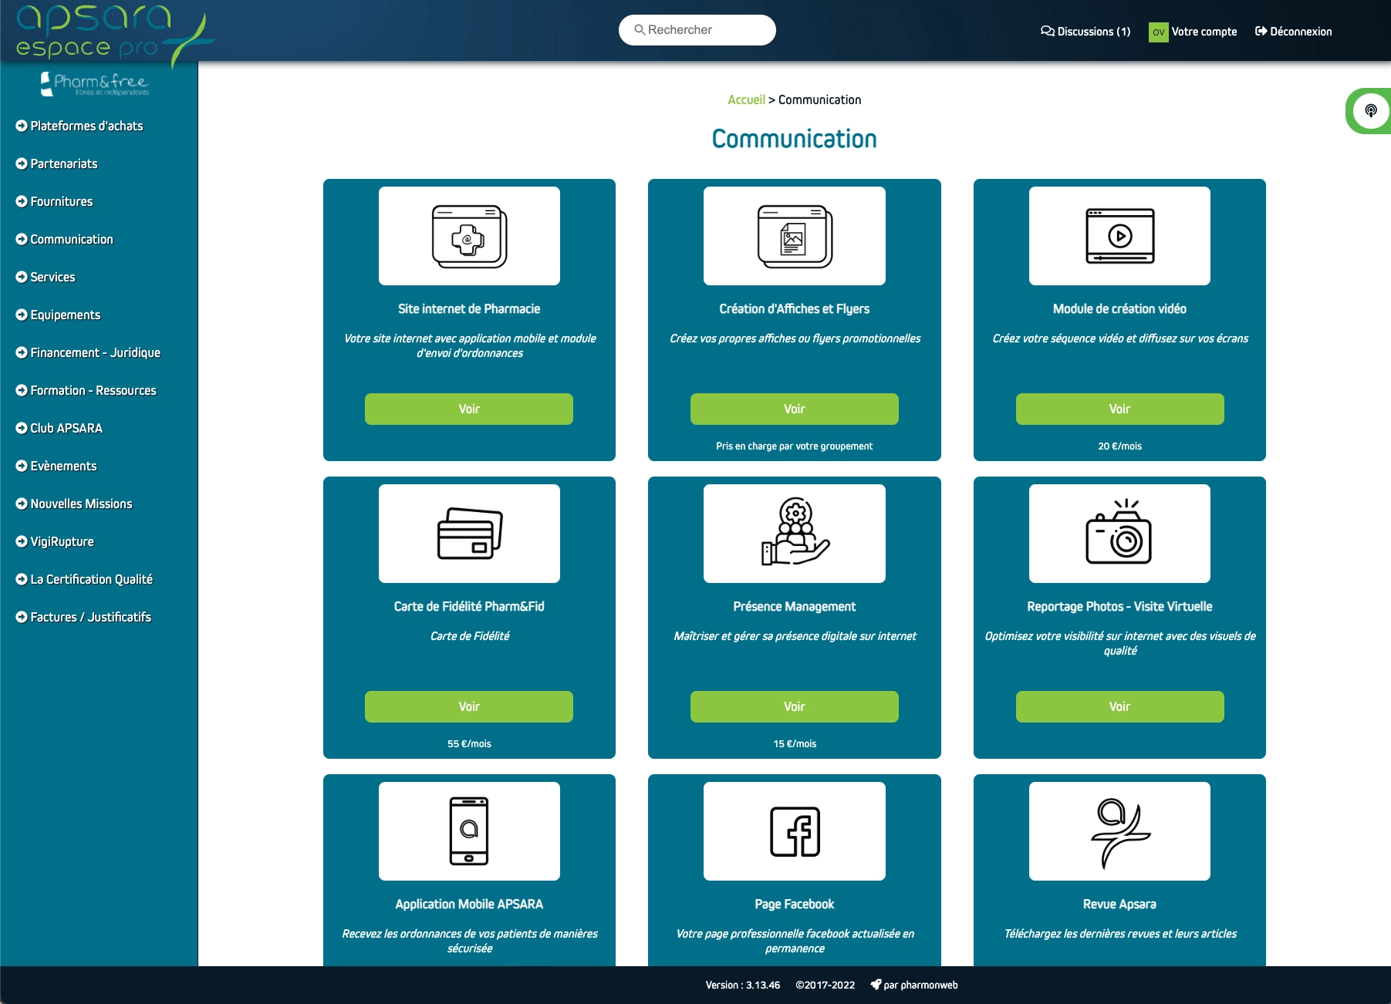
Task: Click the Déconnexion logout arrow icon
Action: point(1261,32)
